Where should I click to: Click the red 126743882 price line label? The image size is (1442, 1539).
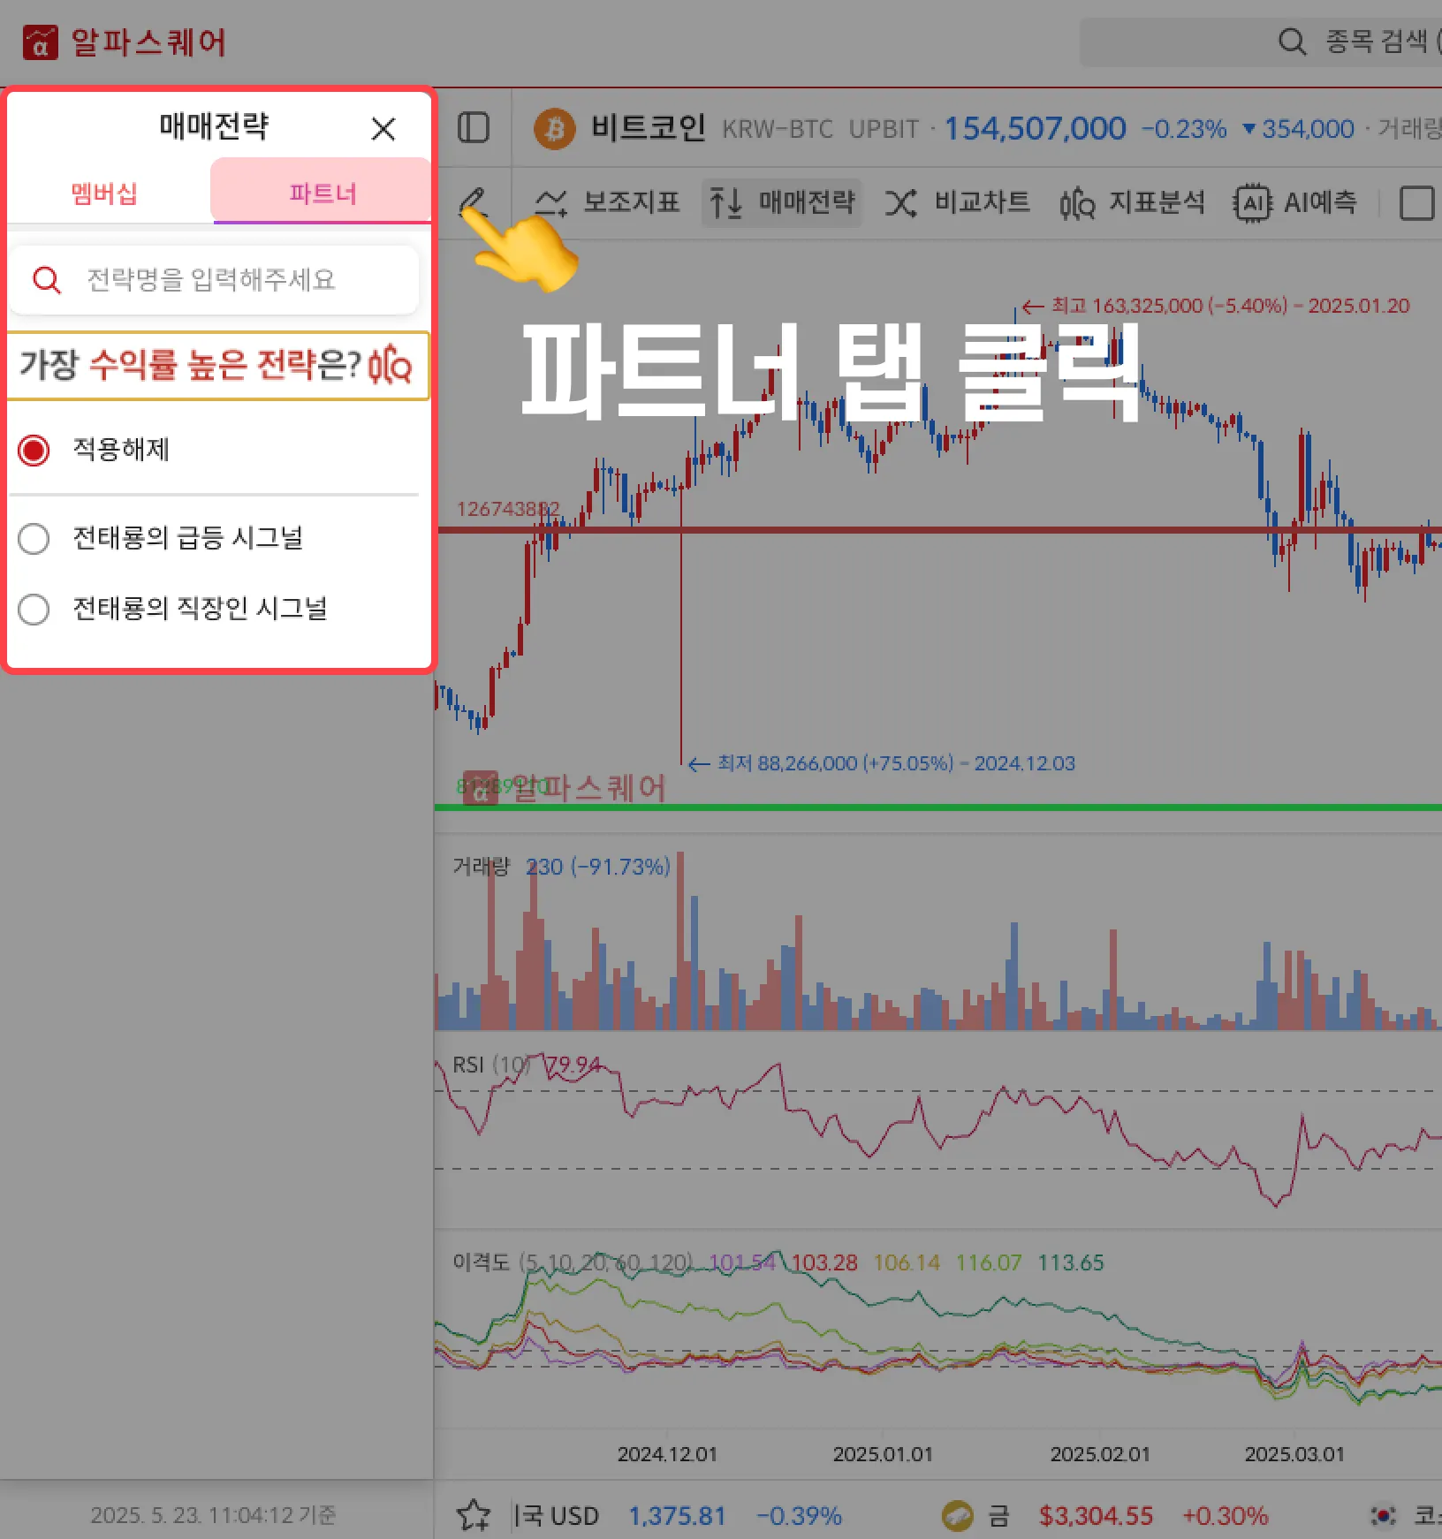pos(508,509)
